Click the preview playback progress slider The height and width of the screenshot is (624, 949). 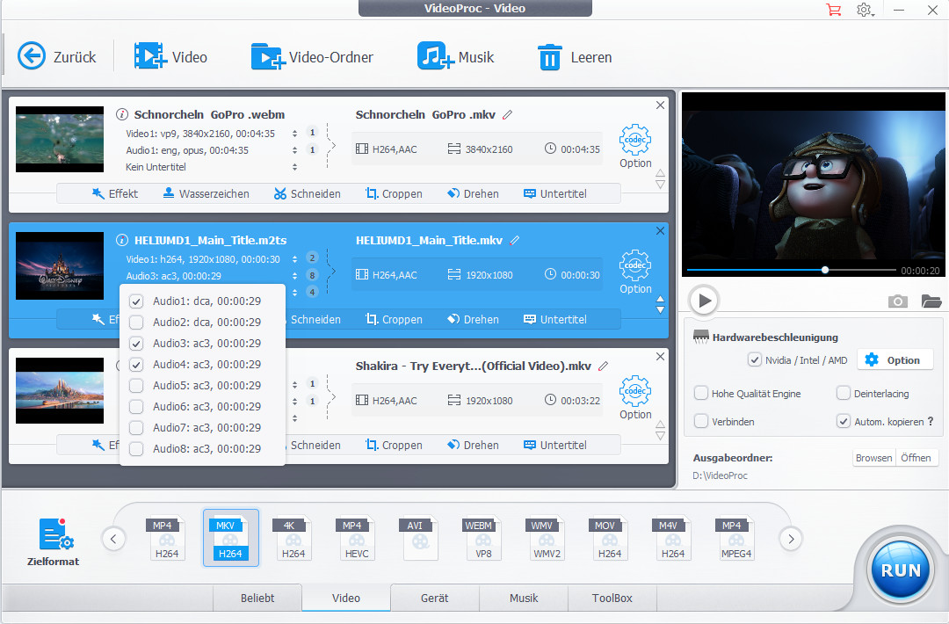(791, 270)
